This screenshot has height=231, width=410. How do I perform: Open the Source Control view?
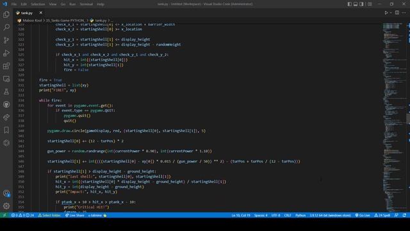pyautogui.click(x=6, y=40)
